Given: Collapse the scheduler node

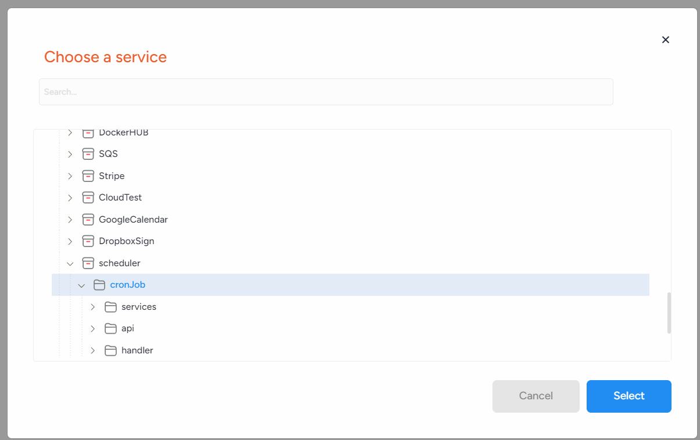Looking at the screenshot, I should coord(70,263).
